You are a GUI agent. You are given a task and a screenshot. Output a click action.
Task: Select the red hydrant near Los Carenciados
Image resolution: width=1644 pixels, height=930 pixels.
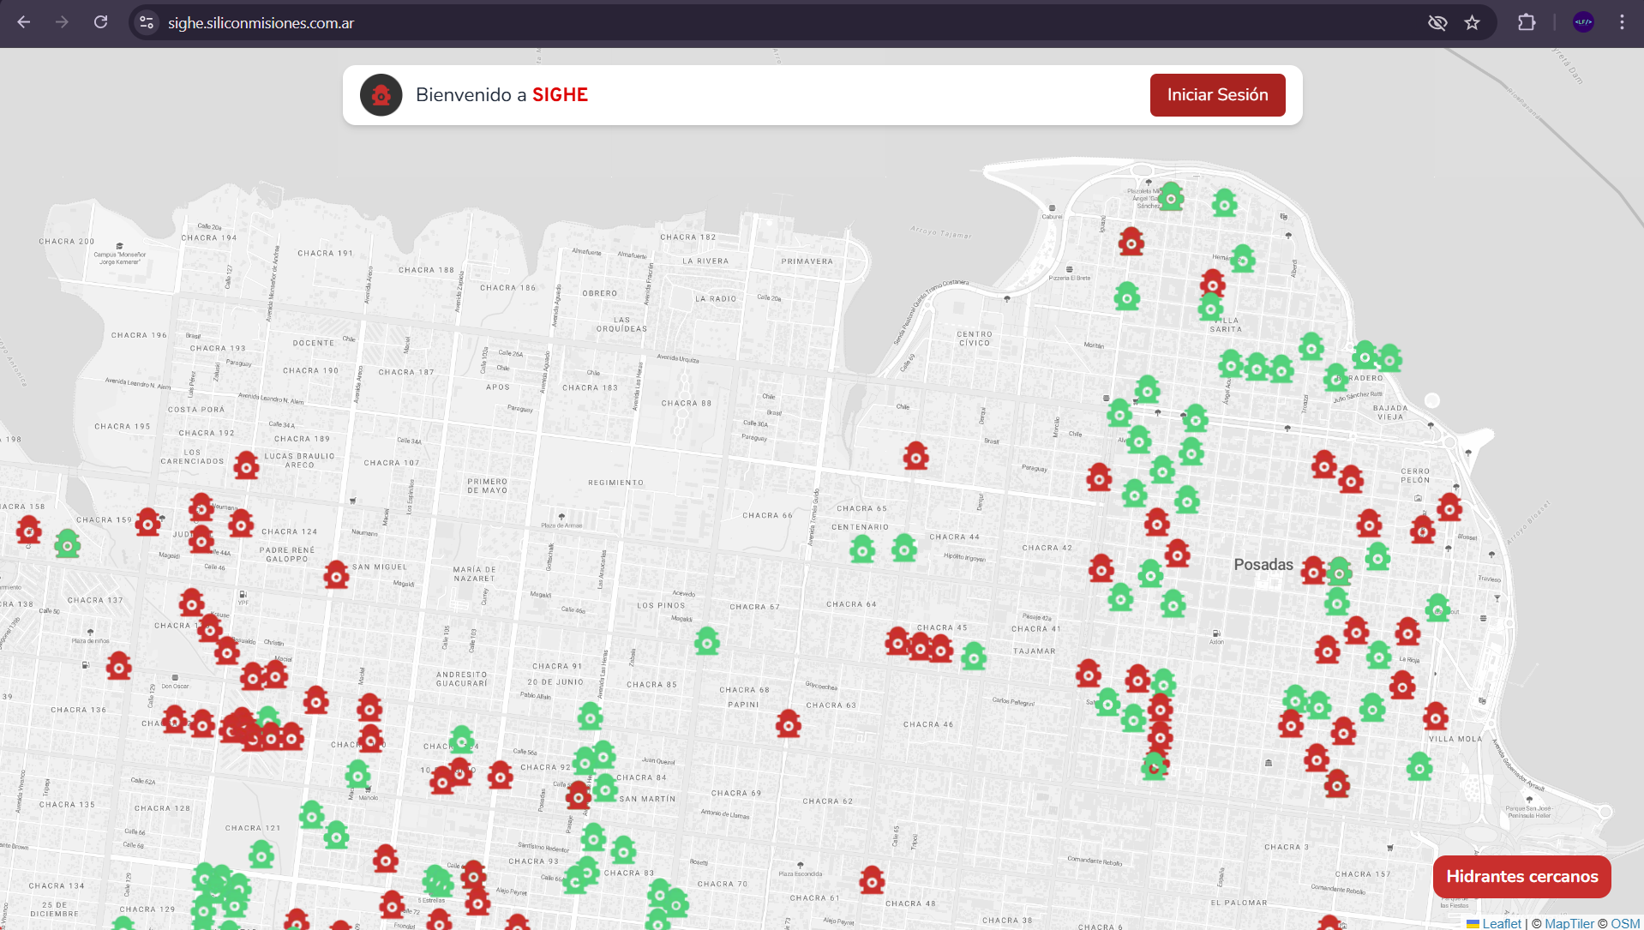click(247, 465)
